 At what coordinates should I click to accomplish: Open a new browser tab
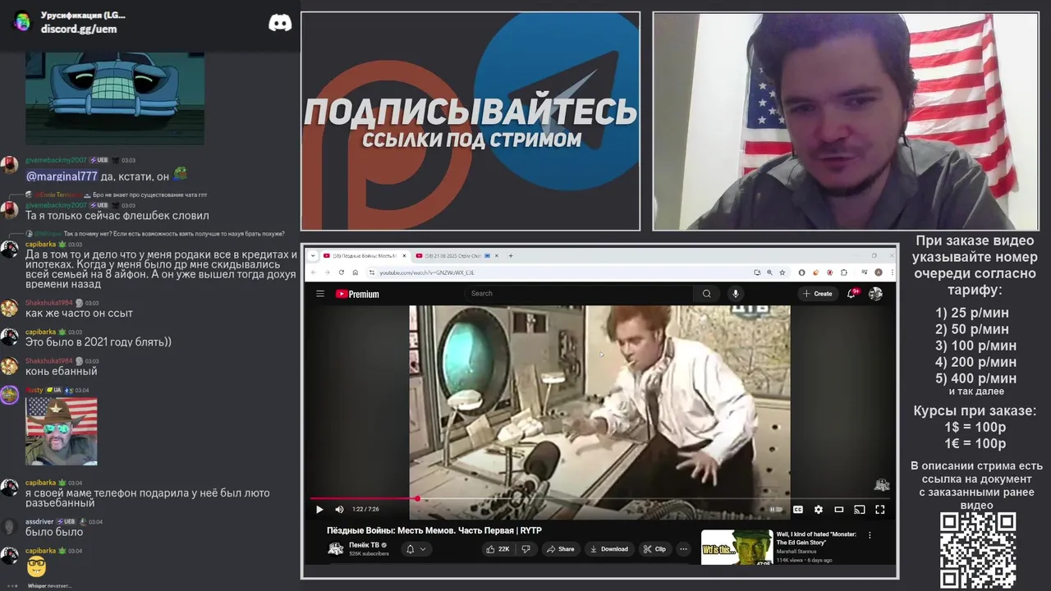pyautogui.click(x=510, y=255)
